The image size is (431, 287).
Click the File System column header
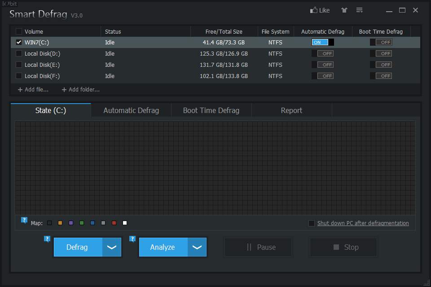click(x=275, y=31)
